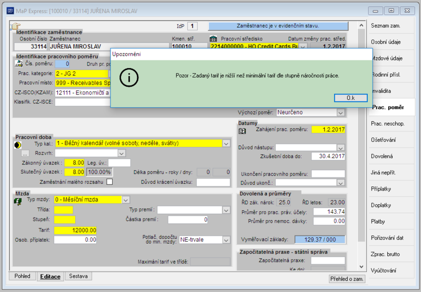The image size is (421, 292).
Task: Click the Přehled o zam. button
Action: click(347, 279)
